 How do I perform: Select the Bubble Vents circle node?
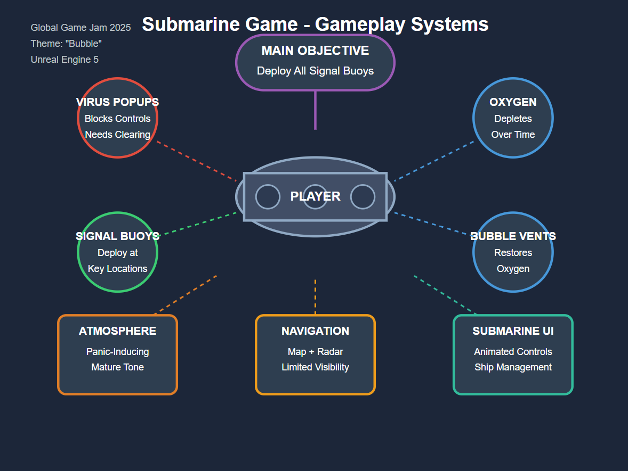[x=513, y=252]
